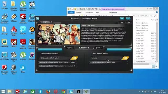
Task: Click the РУС language indicator
Action: click(x=155, y=92)
